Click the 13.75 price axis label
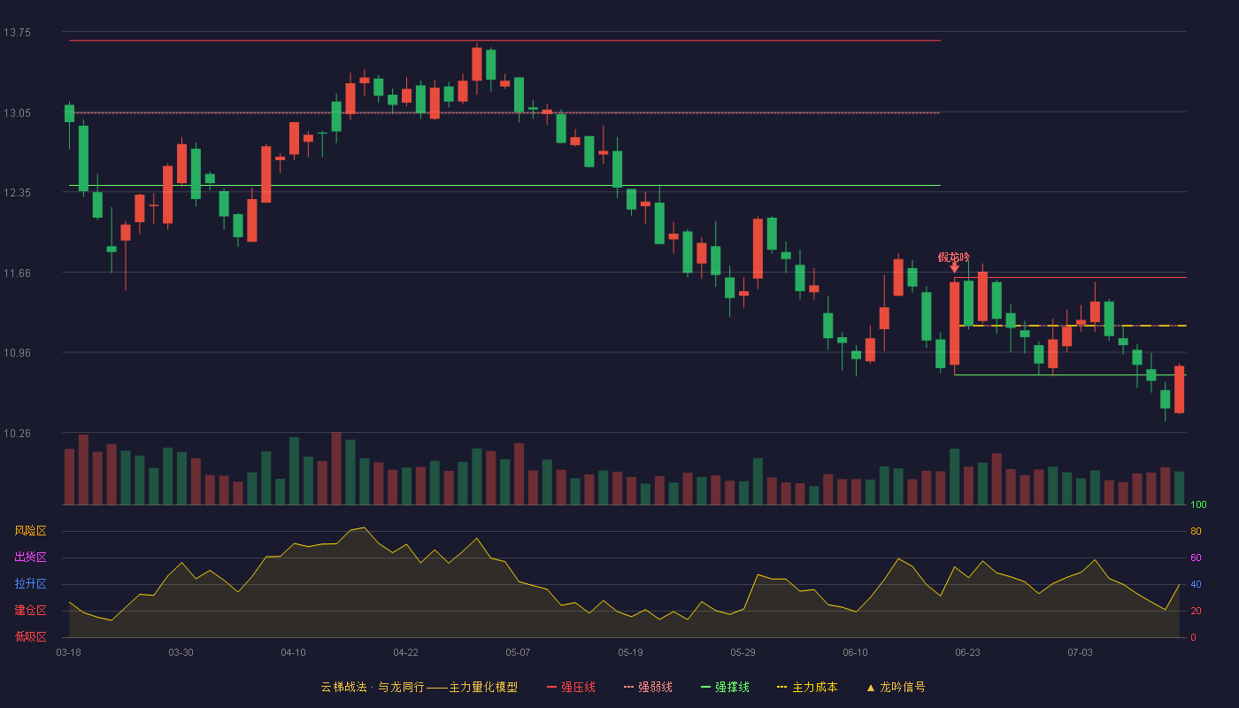Image resolution: width=1239 pixels, height=708 pixels. 17,33
